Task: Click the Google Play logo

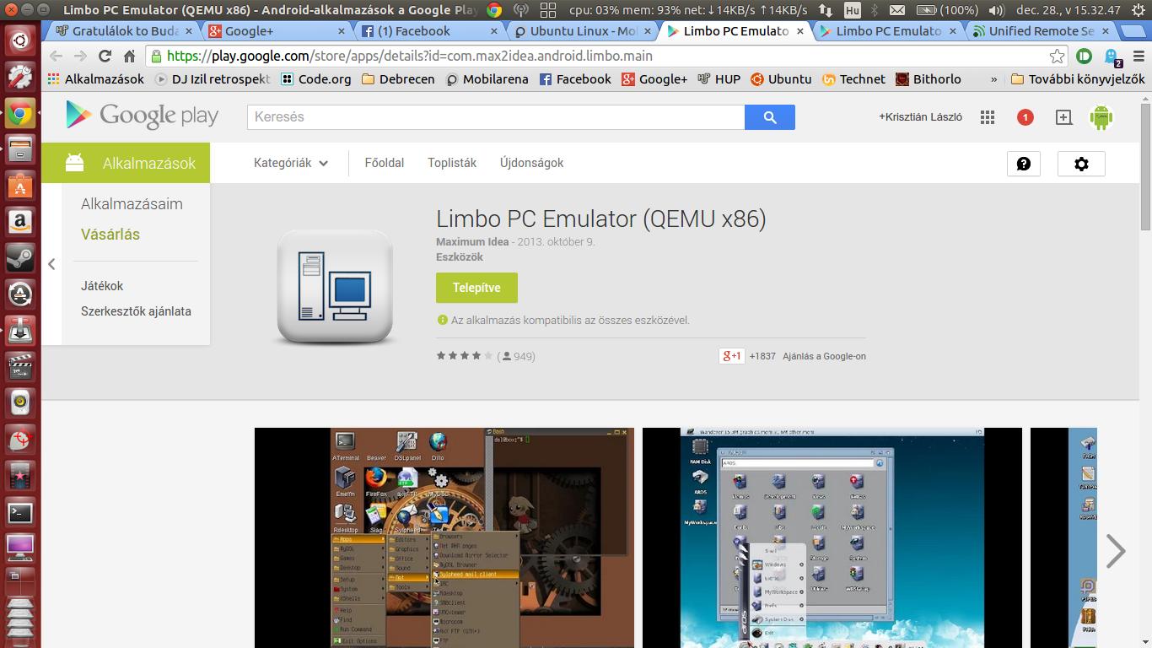Action: (143, 116)
